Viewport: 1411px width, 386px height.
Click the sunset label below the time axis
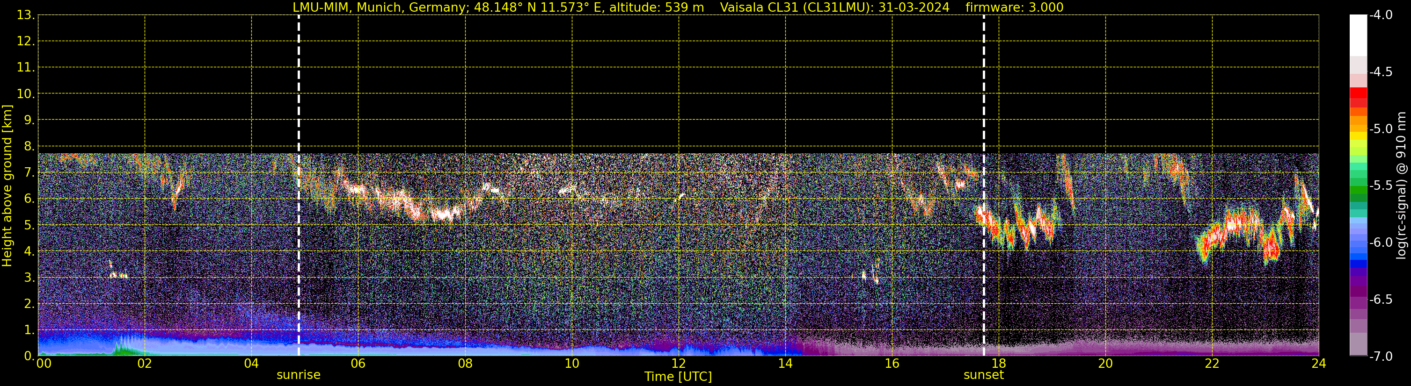click(984, 374)
